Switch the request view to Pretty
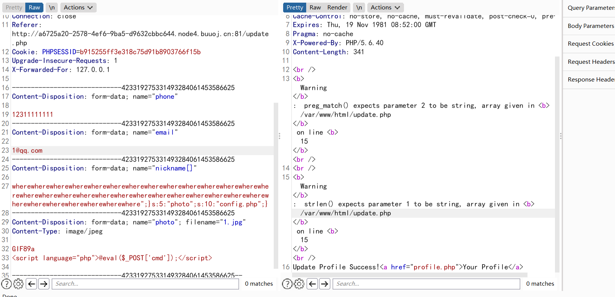This screenshot has height=297, width=615. point(14,8)
